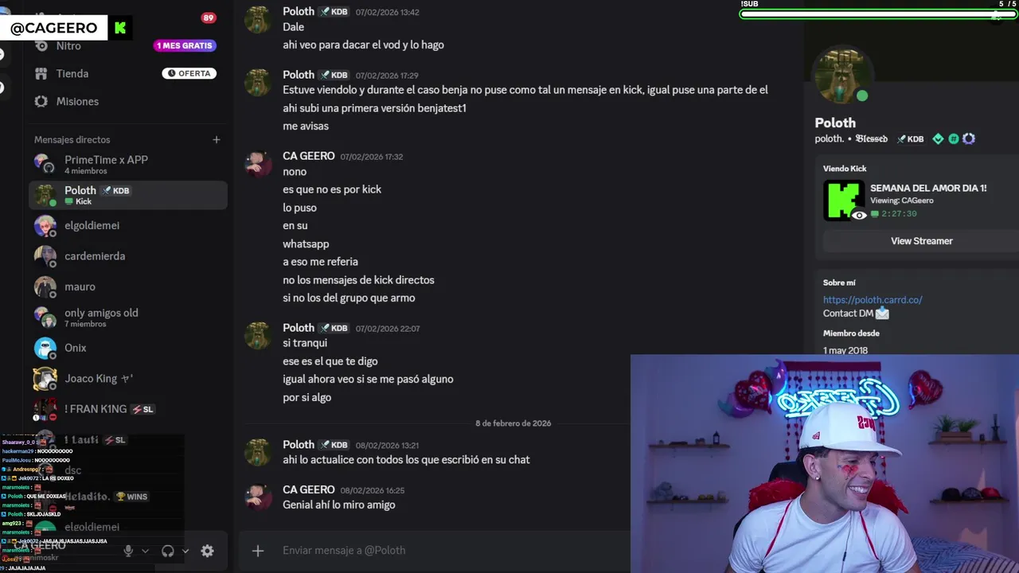Open the PrimeTime x APP group chat
The image size is (1019, 573).
coord(128,164)
